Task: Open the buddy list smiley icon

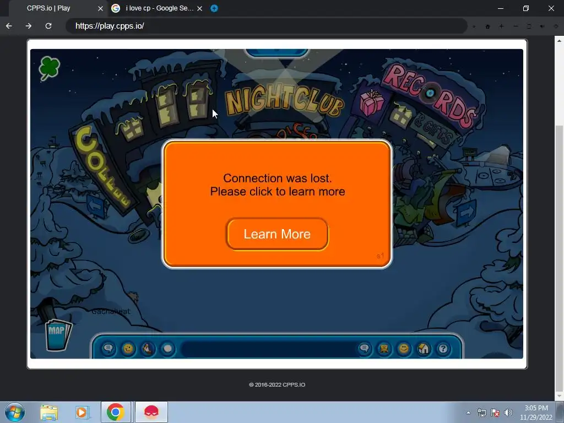Action: coord(404,349)
